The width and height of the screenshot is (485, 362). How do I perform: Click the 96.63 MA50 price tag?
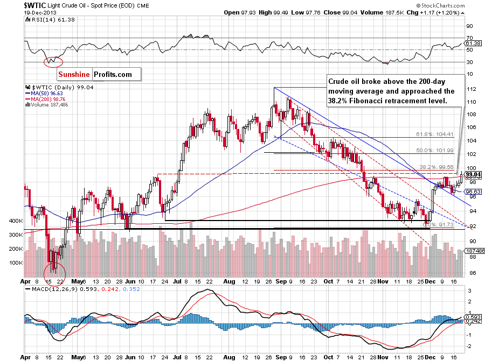(473, 191)
